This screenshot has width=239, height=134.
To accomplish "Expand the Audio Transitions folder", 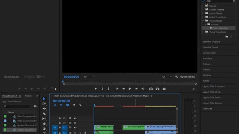I will pyautogui.click(x=203, y=17).
